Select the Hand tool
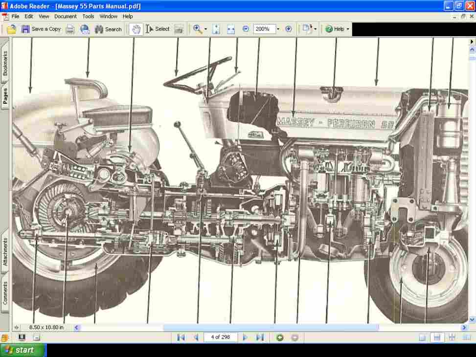Image resolution: width=476 pixels, height=357 pixels. click(x=136, y=29)
